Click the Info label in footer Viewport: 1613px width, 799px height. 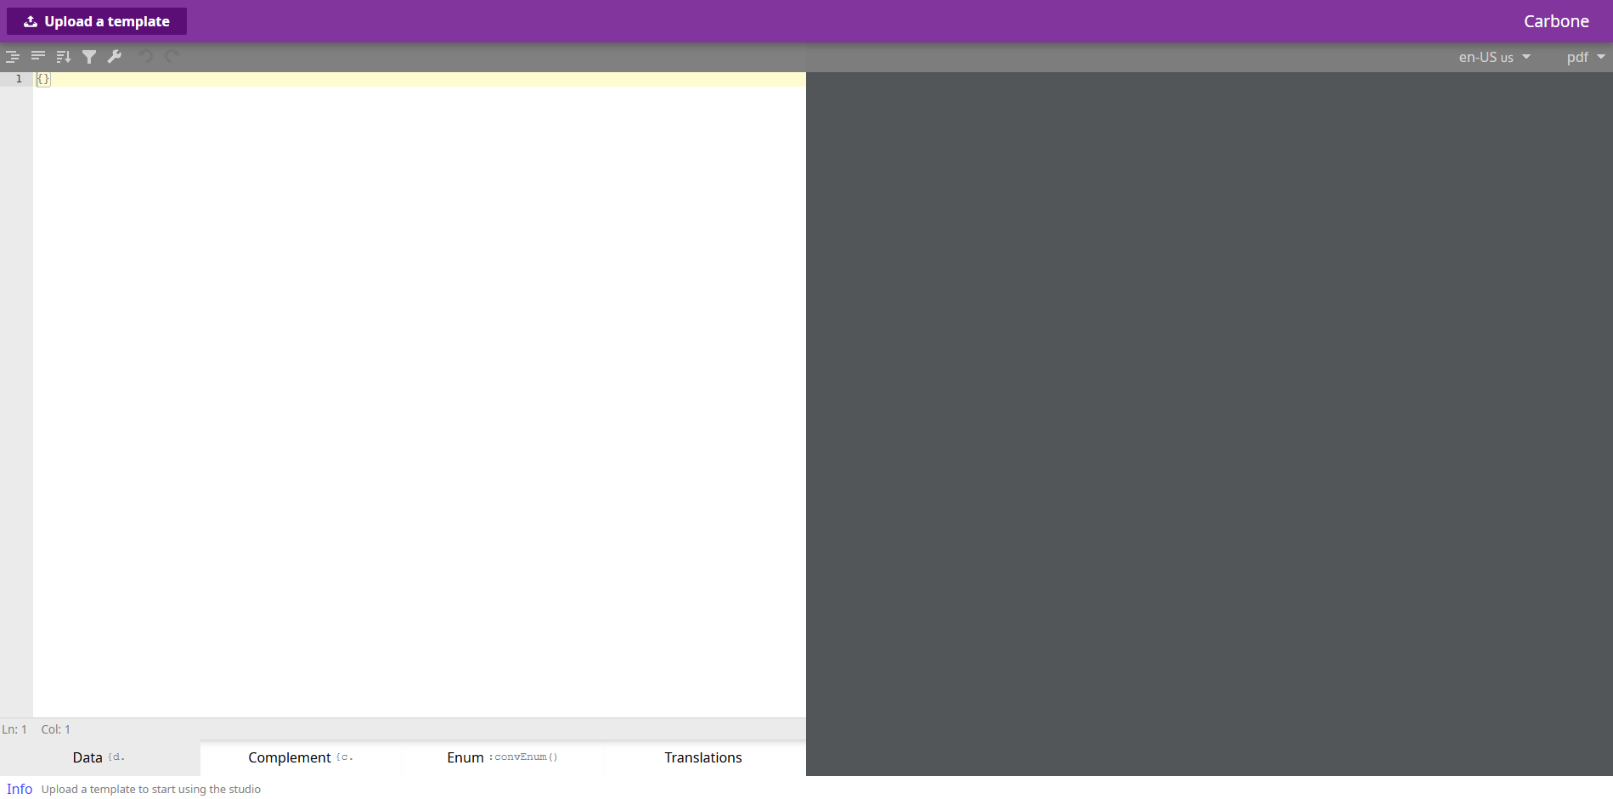20,789
